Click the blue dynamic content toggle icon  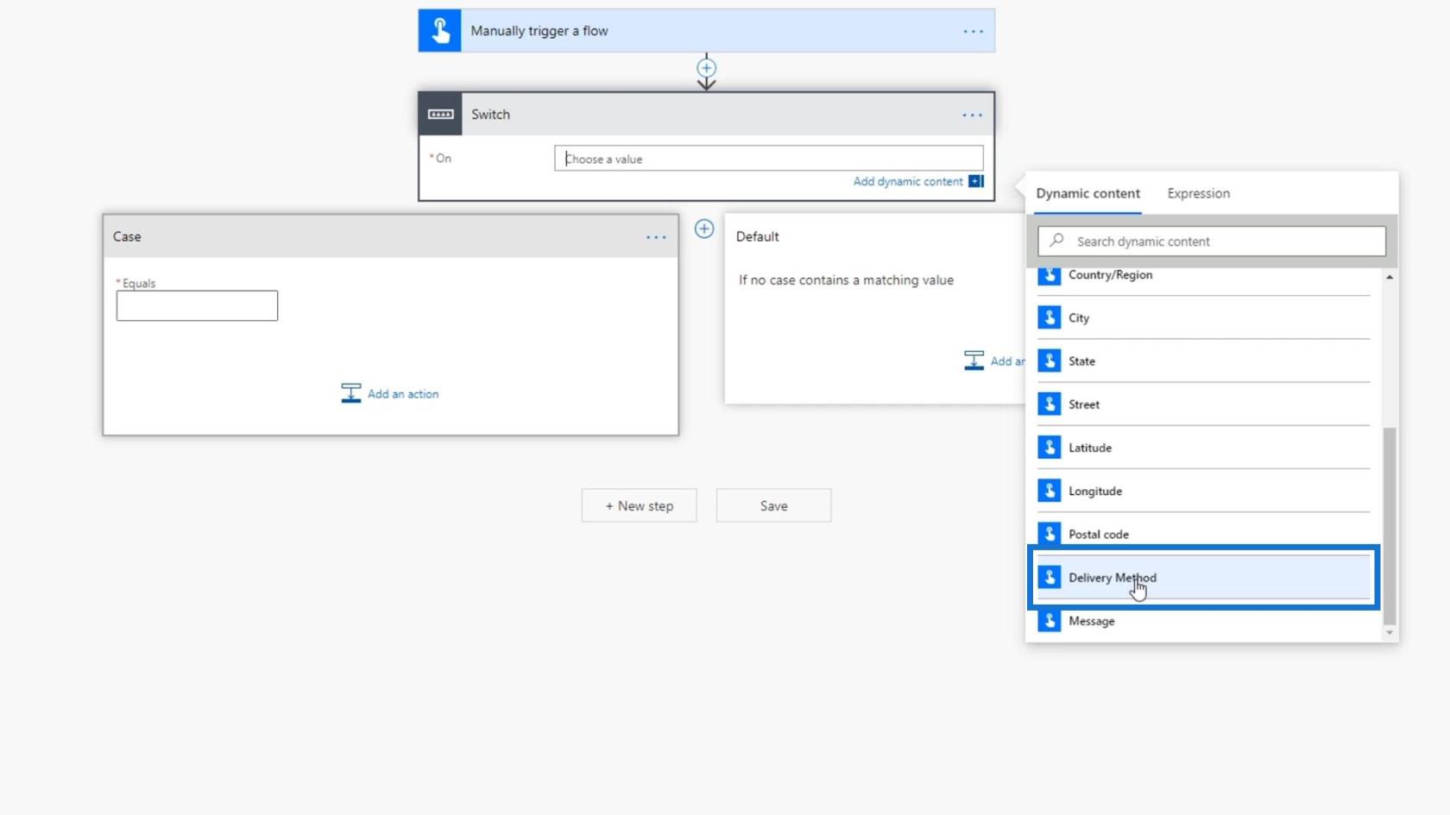tap(975, 181)
